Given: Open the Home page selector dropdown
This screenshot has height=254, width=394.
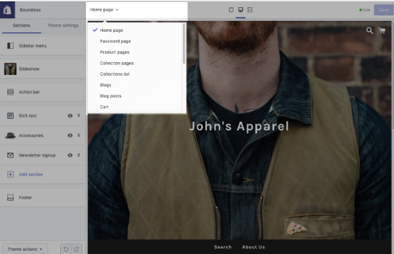Looking at the screenshot, I should point(104,9).
